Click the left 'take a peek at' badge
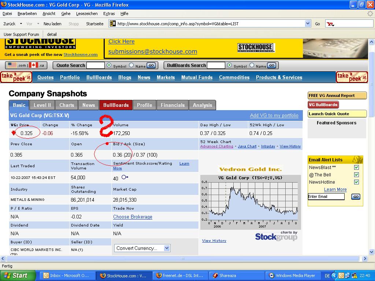The image size is (375, 281). click(16, 77)
